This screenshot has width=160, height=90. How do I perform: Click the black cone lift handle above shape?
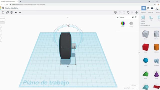68,32
